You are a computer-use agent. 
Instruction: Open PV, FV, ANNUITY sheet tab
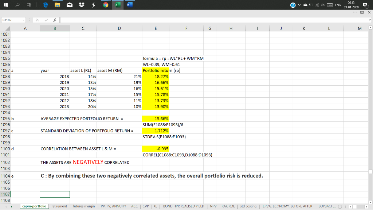(114, 206)
